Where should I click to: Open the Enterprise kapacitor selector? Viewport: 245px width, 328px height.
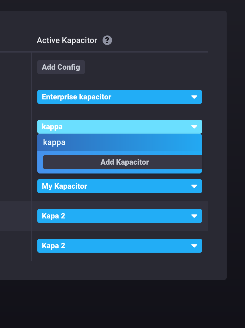(120, 97)
